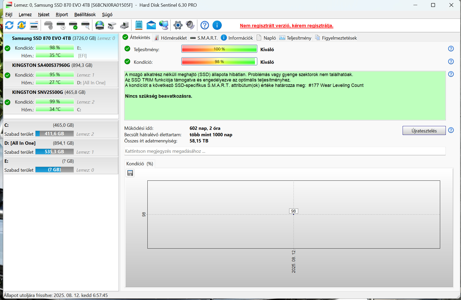Click the '2025. 08. 12.' graph date label
This screenshot has width=461, height=300.
(x=294, y=261)
